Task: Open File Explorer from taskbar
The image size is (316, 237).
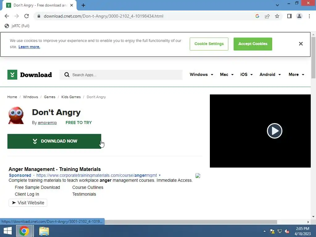Action: point(44,231)
